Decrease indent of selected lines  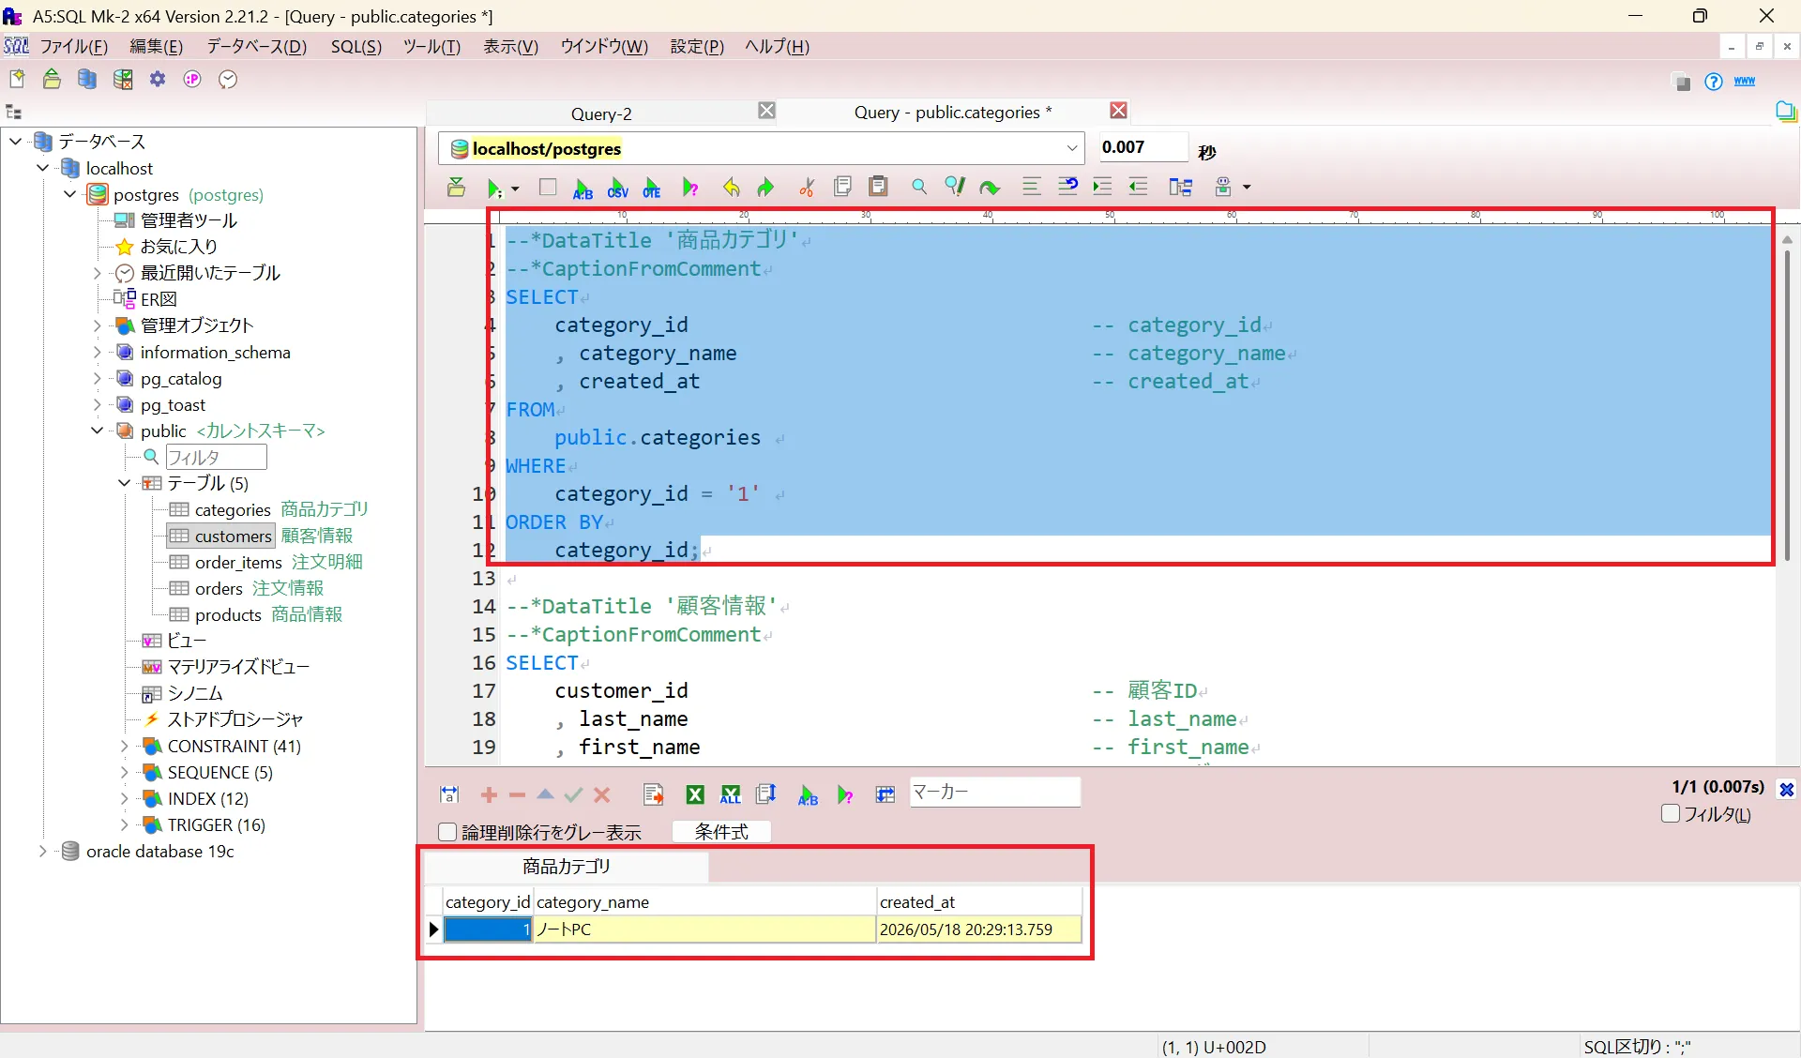coord(1138,187)
